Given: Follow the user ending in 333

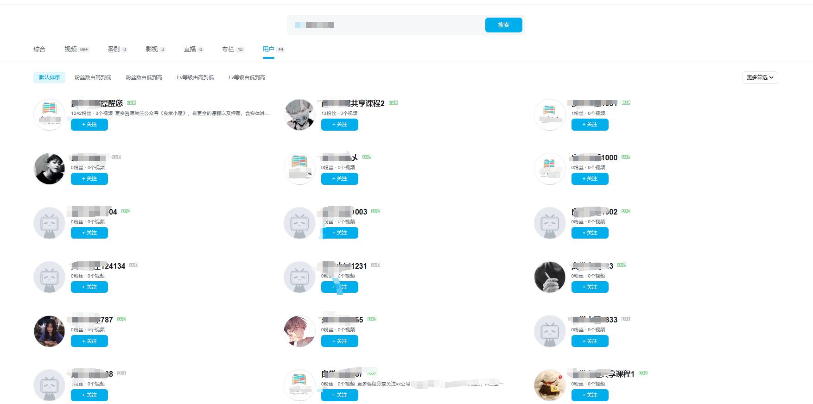Looking at the screenshot, I should click(590, 341).
